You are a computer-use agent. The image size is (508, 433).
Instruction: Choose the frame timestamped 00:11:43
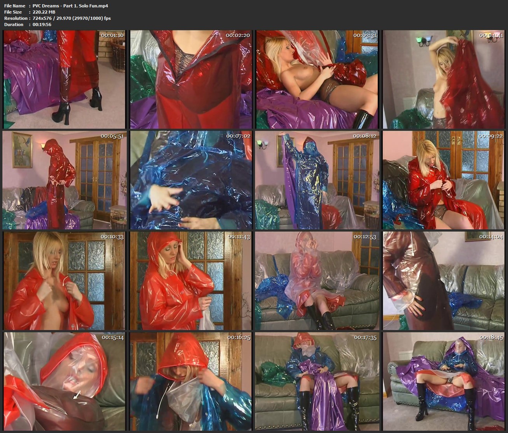point(191,281)
